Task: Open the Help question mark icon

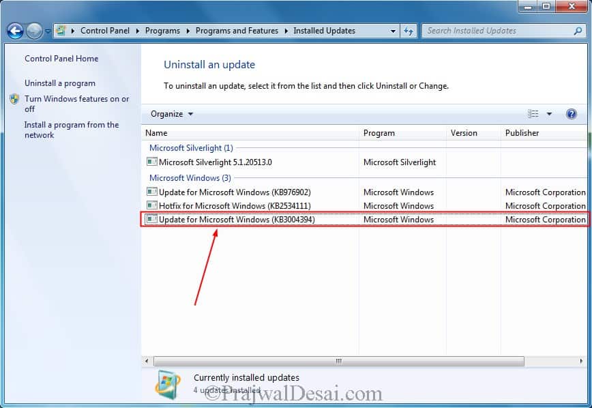Action: 572,114
